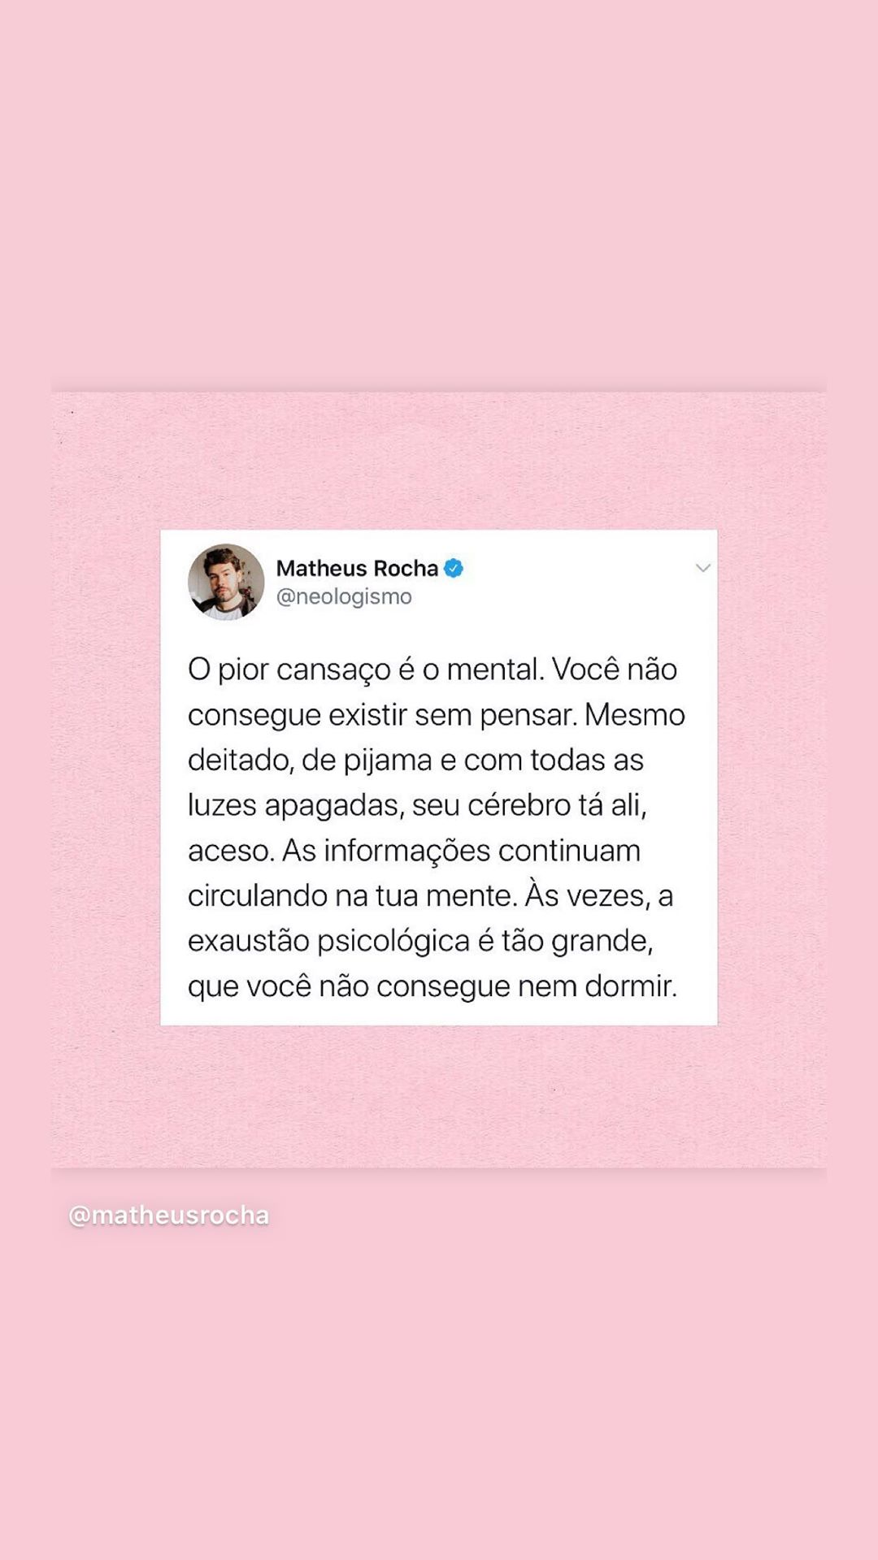Open Matheus Rocha's profile picture
Screen dimensions: 878x1560
point(226,582)
